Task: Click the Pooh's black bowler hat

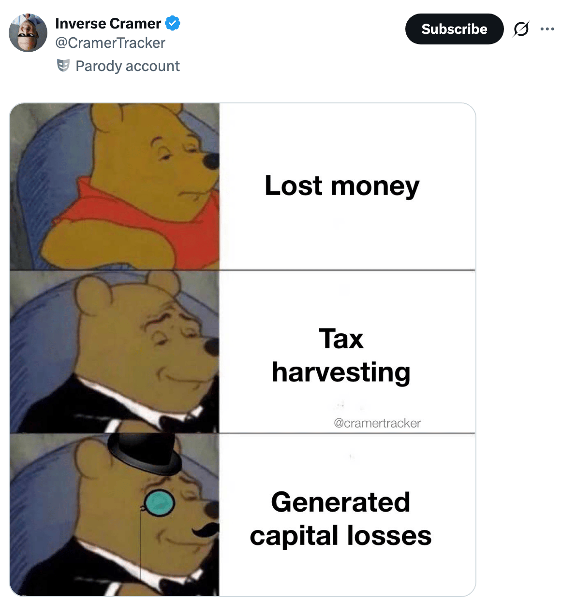Action: (x=144, y=453)
